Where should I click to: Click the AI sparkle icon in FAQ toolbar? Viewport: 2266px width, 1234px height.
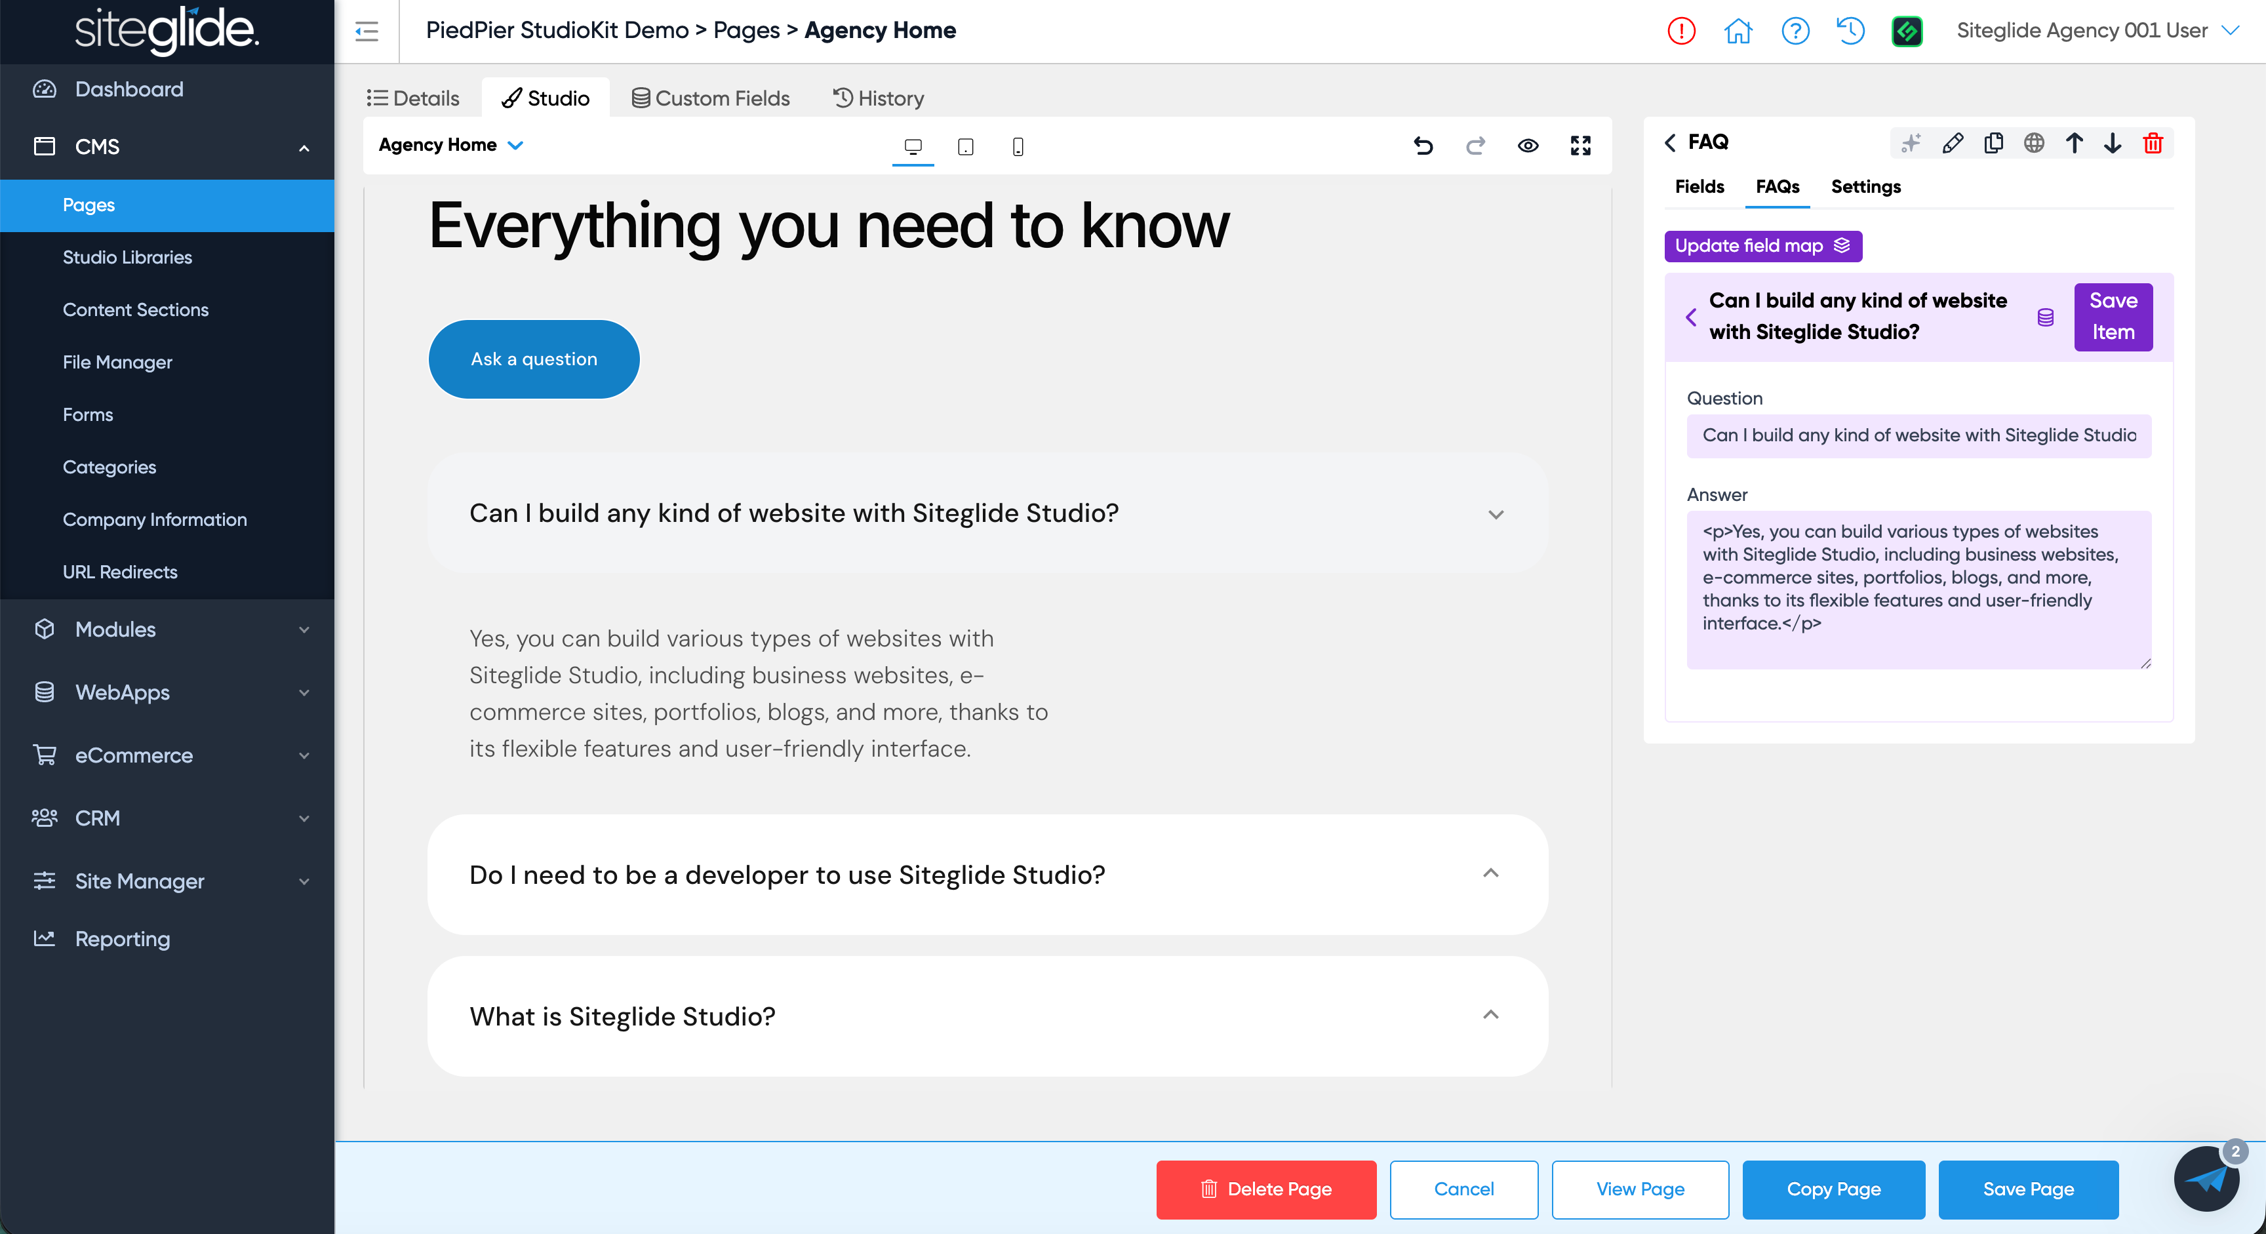tap(1911, 142)
